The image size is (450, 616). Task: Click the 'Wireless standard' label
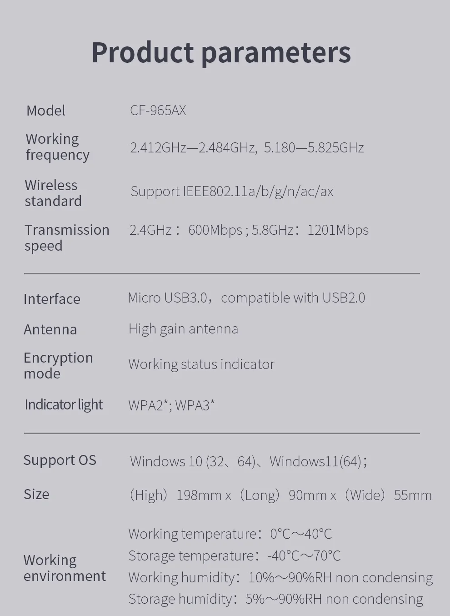53,193
